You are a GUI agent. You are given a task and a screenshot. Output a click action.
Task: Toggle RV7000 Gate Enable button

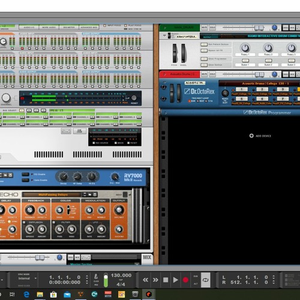(x=25, y=180)
